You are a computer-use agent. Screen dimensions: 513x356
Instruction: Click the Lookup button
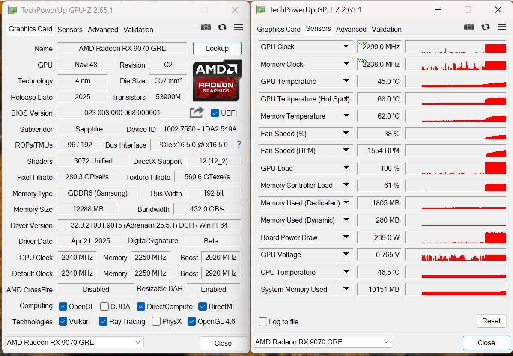pyautogui.click(x=217, y=48)
